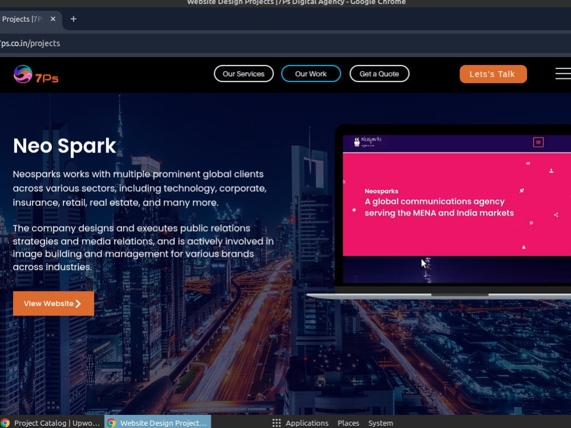
Task: Select Website Design Project taskbar window
Action: 158,423
